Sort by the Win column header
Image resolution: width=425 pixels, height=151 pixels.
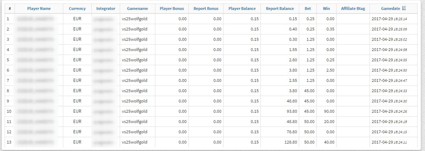326,9
